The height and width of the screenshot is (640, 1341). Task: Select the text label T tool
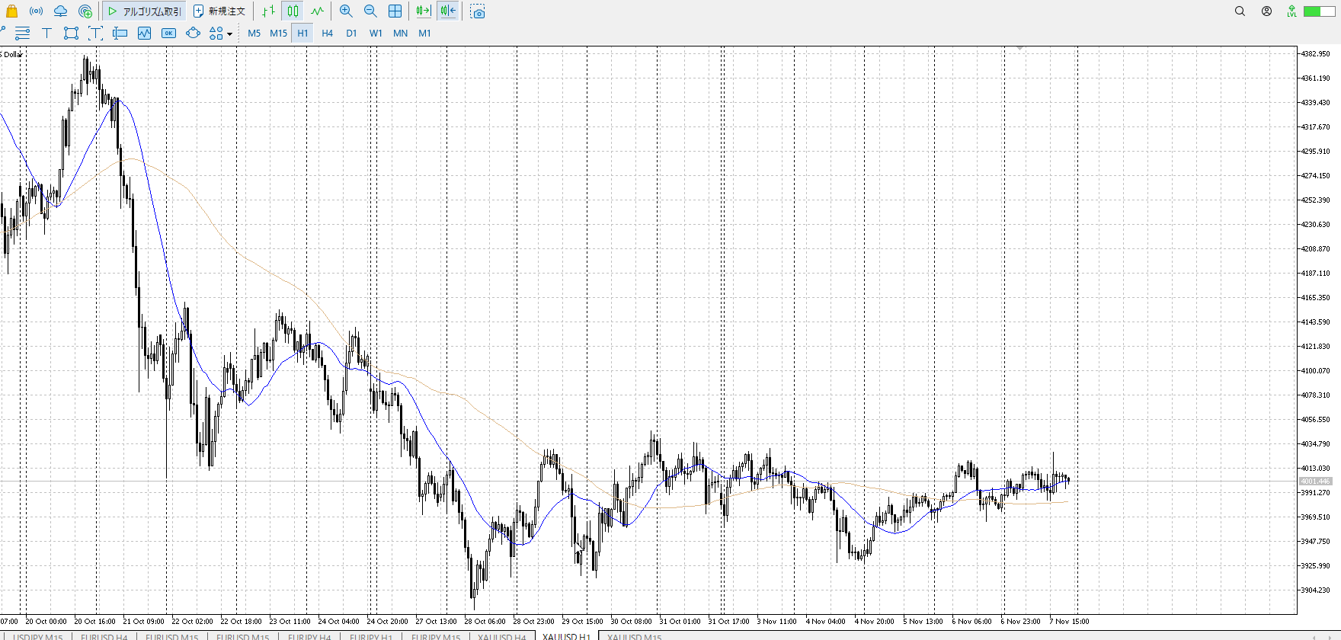(x=46, y=33)
